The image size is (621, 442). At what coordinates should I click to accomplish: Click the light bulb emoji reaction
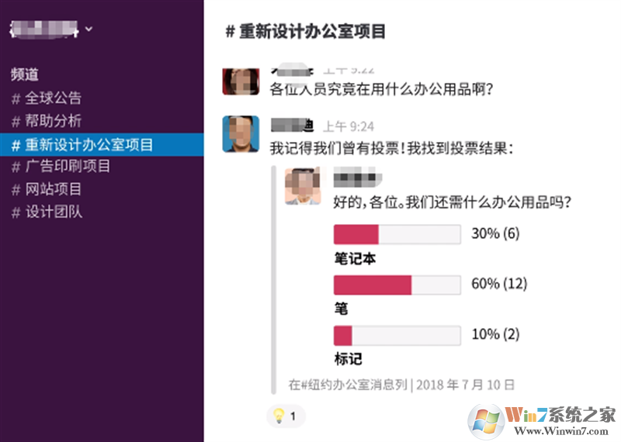(286, 416)
